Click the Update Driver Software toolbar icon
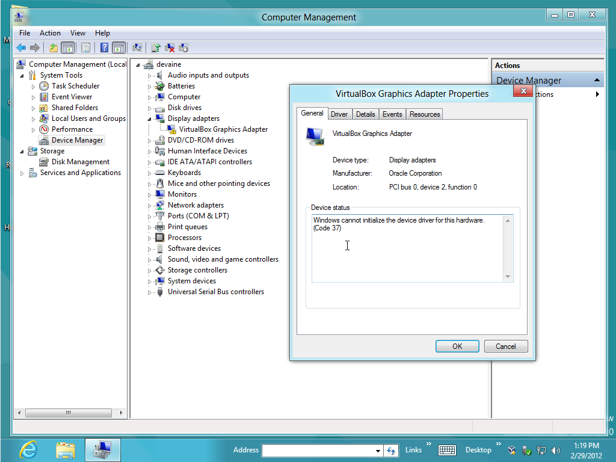616x462 pixels. pos(156,48)
